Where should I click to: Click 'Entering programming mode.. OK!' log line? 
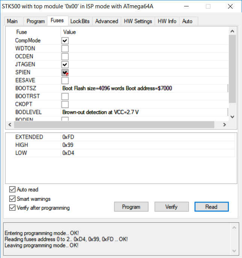(42, 233)
